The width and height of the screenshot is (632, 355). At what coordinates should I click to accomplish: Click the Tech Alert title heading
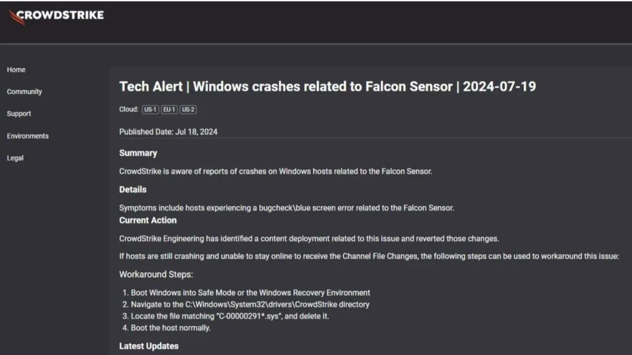point(327,86)
